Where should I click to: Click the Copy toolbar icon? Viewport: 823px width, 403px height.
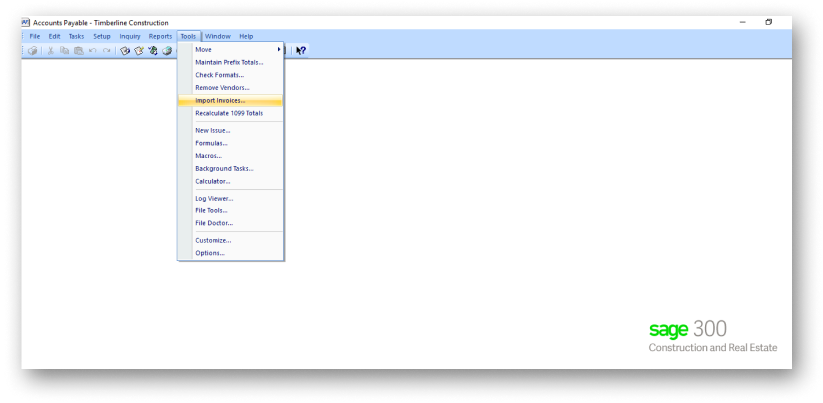[x=64, y=50]
